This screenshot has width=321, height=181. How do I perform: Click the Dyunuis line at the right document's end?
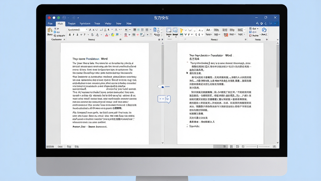(194, 126)
